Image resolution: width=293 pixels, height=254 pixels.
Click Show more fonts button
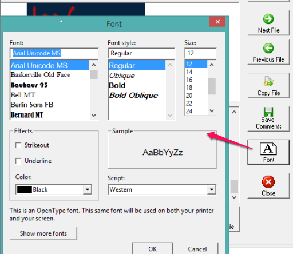coord(43,233)
